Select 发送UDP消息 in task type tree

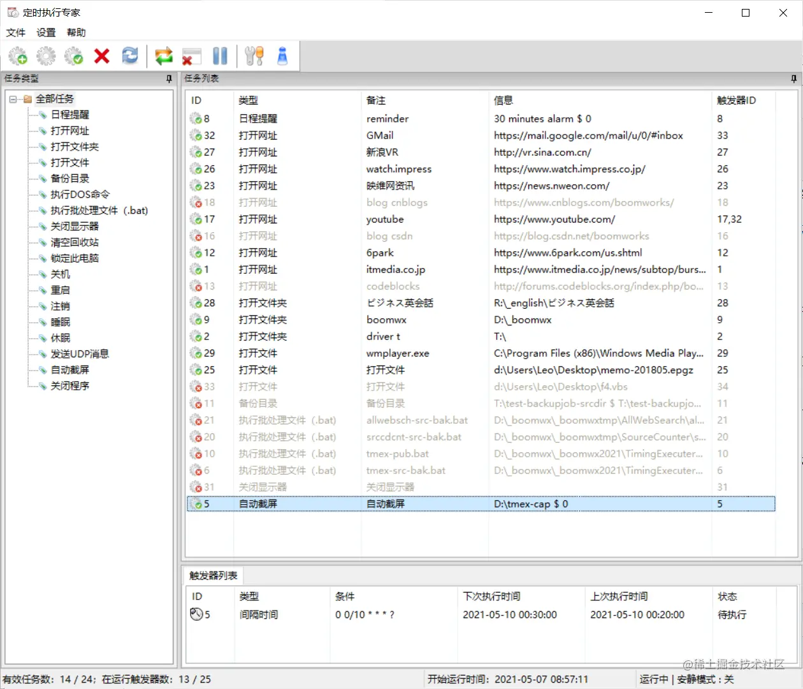(x=80, y=354)
